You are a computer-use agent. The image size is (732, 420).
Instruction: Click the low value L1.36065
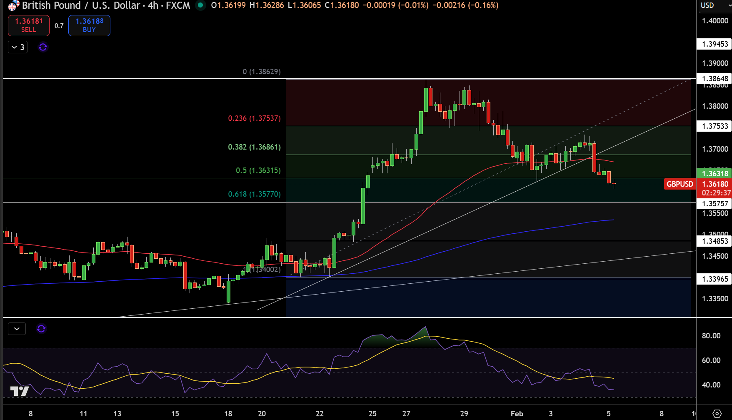tap(304, 5)
